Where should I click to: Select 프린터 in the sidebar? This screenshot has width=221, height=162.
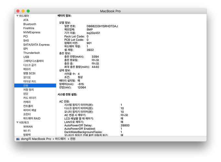(27, 114)
